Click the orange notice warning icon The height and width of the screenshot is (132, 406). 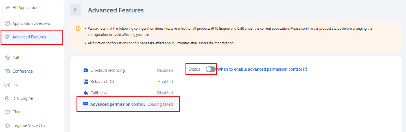pos(78,29)
